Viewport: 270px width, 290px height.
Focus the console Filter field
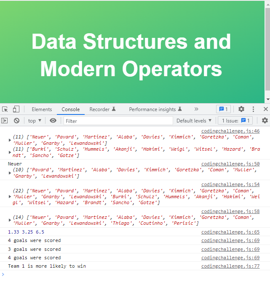click(118, 121)
